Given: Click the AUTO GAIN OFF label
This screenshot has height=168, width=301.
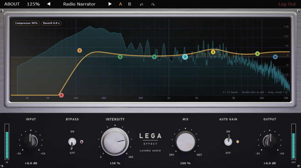Looking at the screenshot, I should pos(228,153).
